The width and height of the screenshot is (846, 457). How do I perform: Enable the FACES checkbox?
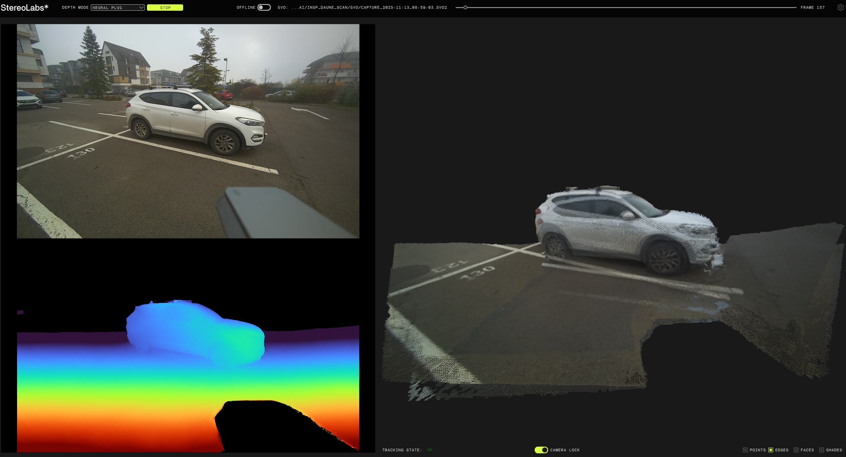(796, 450)
